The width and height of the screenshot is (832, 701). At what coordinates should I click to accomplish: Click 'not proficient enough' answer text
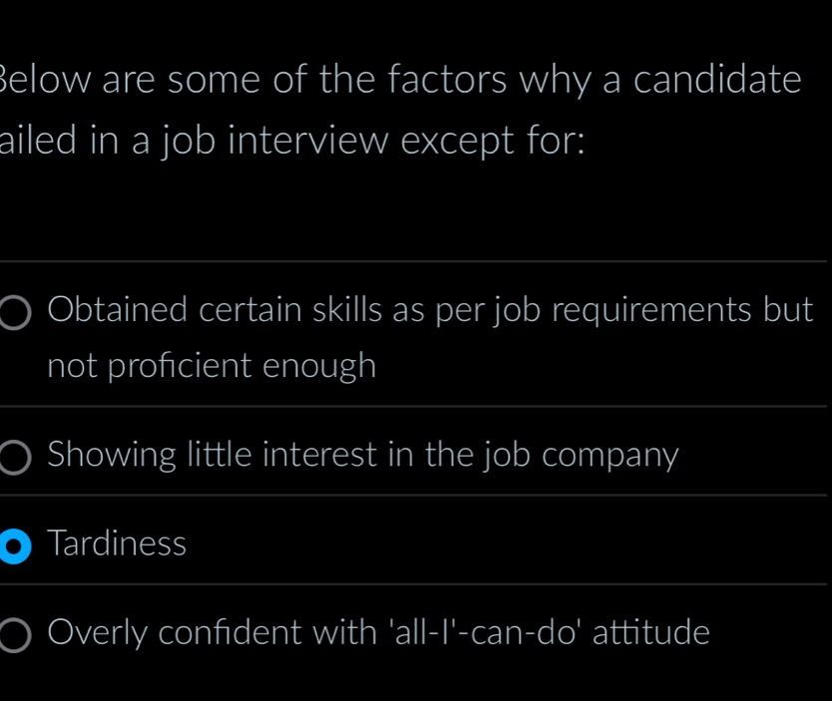210,367
